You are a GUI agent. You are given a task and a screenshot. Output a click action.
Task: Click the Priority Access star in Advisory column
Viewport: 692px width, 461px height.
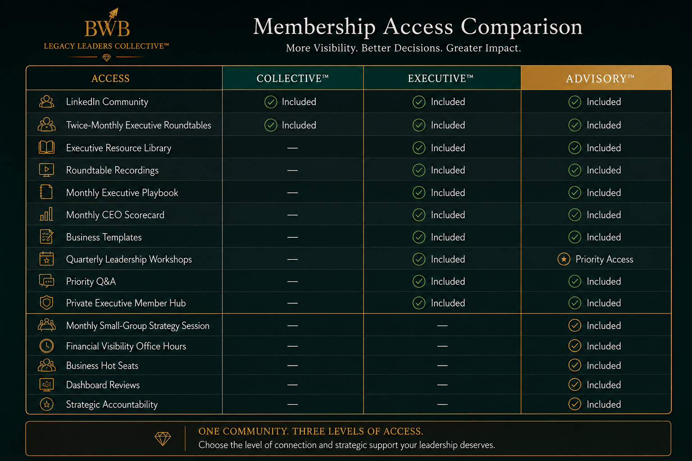click(x=564, y=259)
